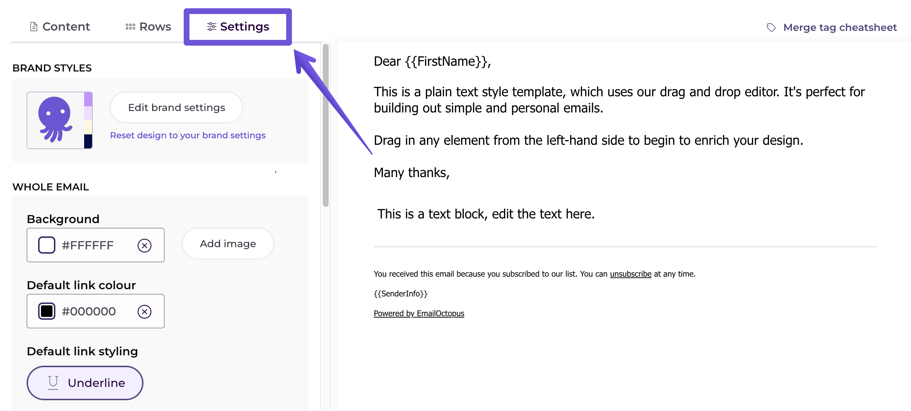The width and height of the screenshot is (911, 411).
Task: Click the underline U icon
Action: click(x=53, y=383)
